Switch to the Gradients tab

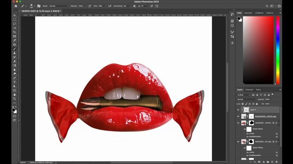coord(259,13)
